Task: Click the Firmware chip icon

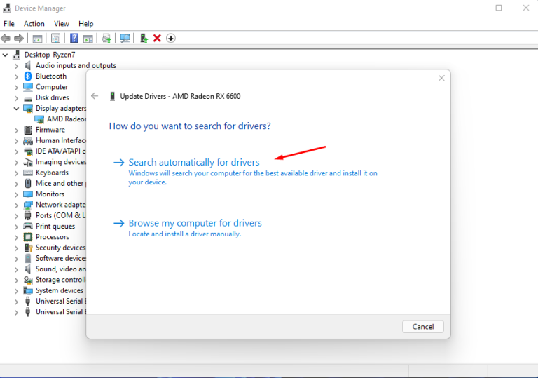Action: point(28,130)
